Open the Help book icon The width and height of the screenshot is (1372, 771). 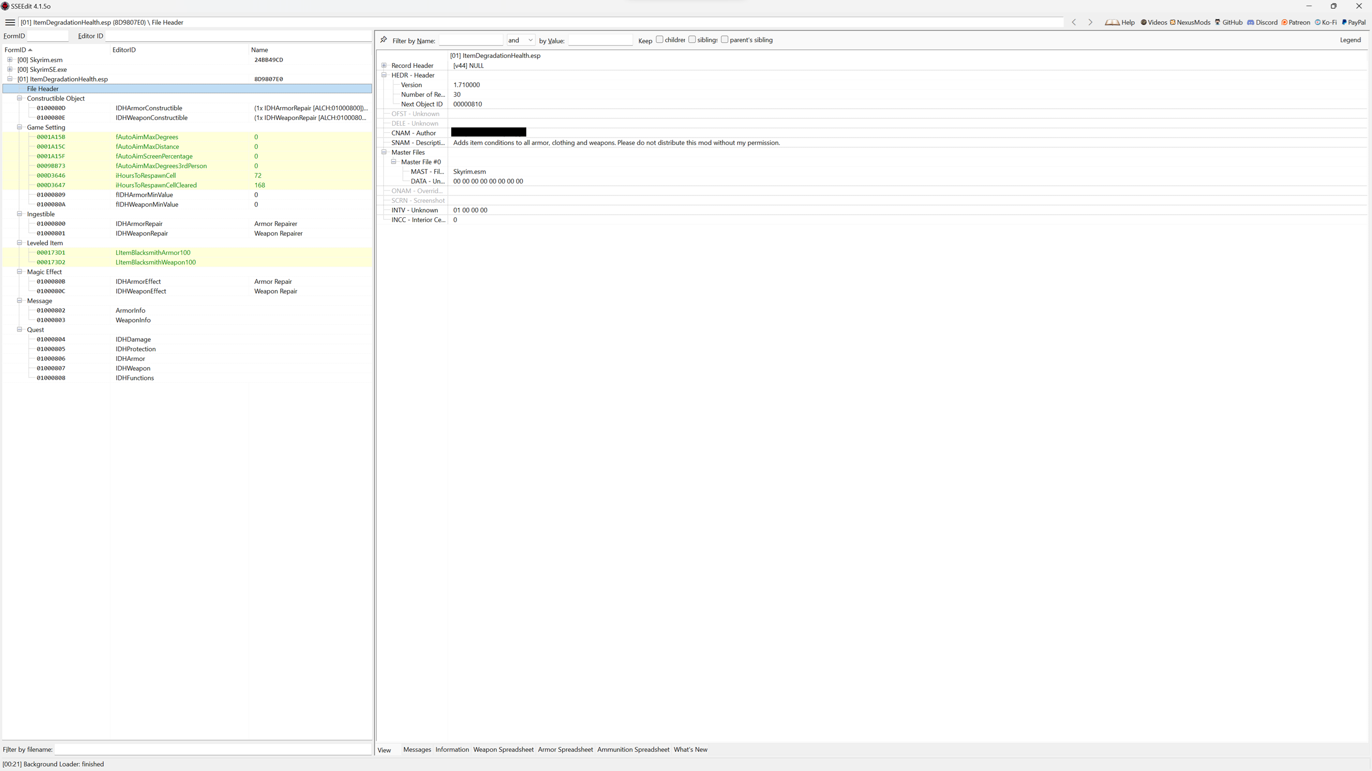coord(1112,22)
